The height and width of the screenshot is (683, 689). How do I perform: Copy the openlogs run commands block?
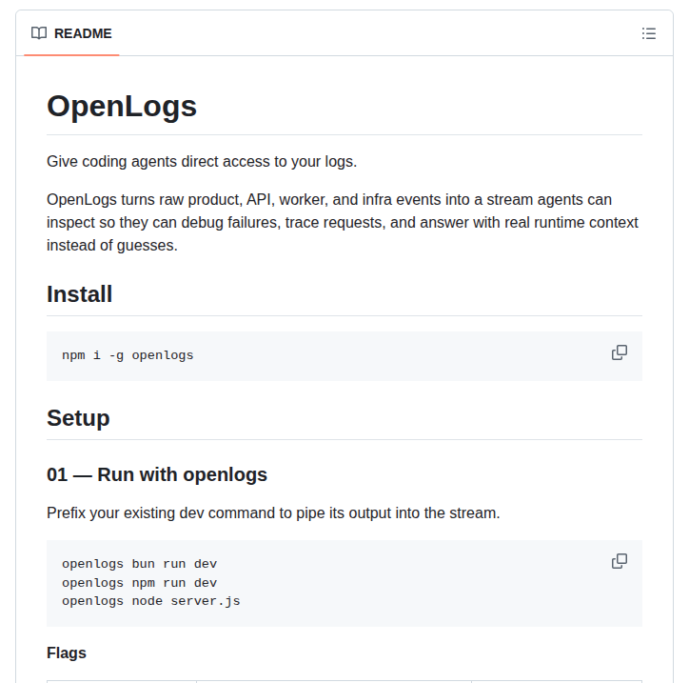click(x=620, y=561)
